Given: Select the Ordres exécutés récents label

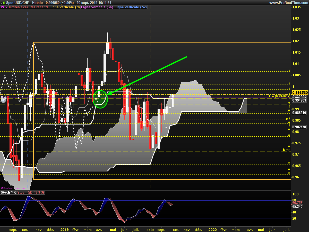Looking at the screenshot, I should [x=29, y=7].
